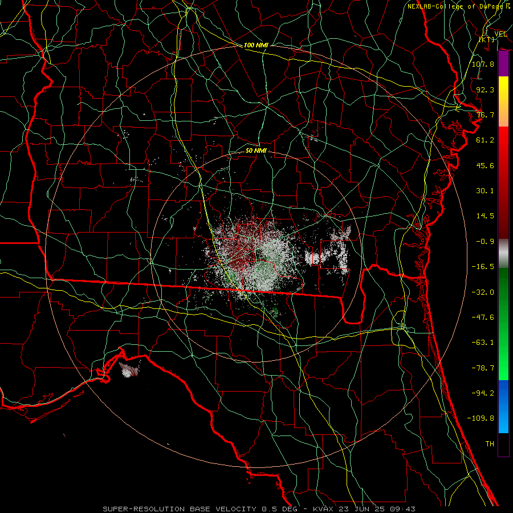Select the 92.3 legend value
Viewport: 513px width, 513px height.
[485, 89]
